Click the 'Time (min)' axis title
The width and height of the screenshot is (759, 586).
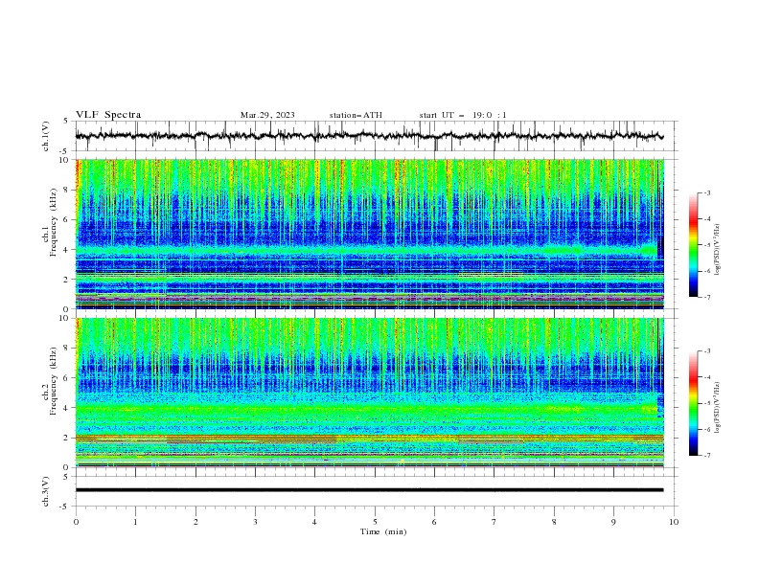pos(383,531)
